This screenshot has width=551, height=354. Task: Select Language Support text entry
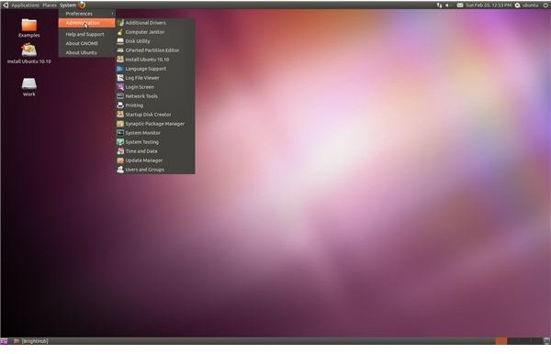146,69
